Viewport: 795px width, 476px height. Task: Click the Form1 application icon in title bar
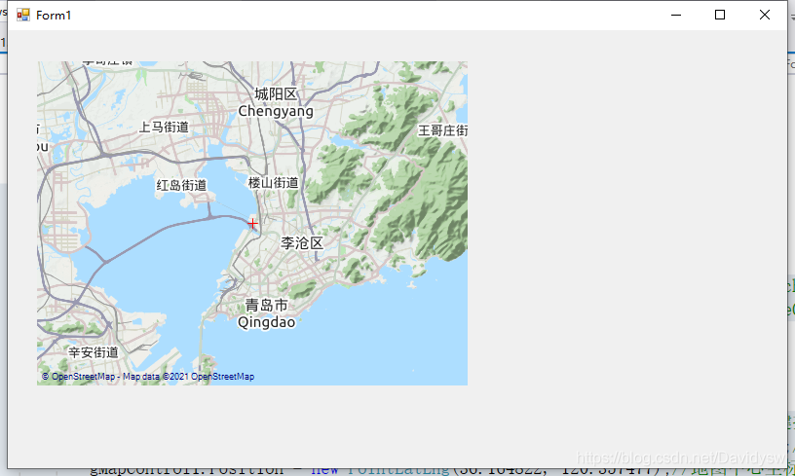point(22,15)
